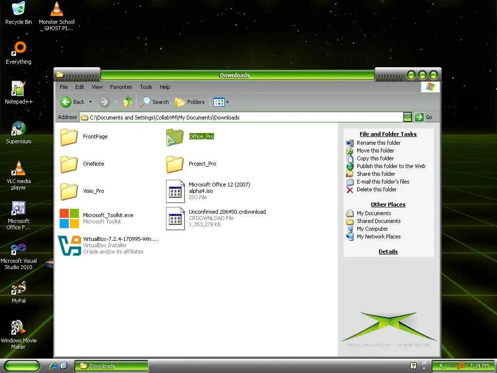
Task: Open the View menu
Action: click(97, 87)
